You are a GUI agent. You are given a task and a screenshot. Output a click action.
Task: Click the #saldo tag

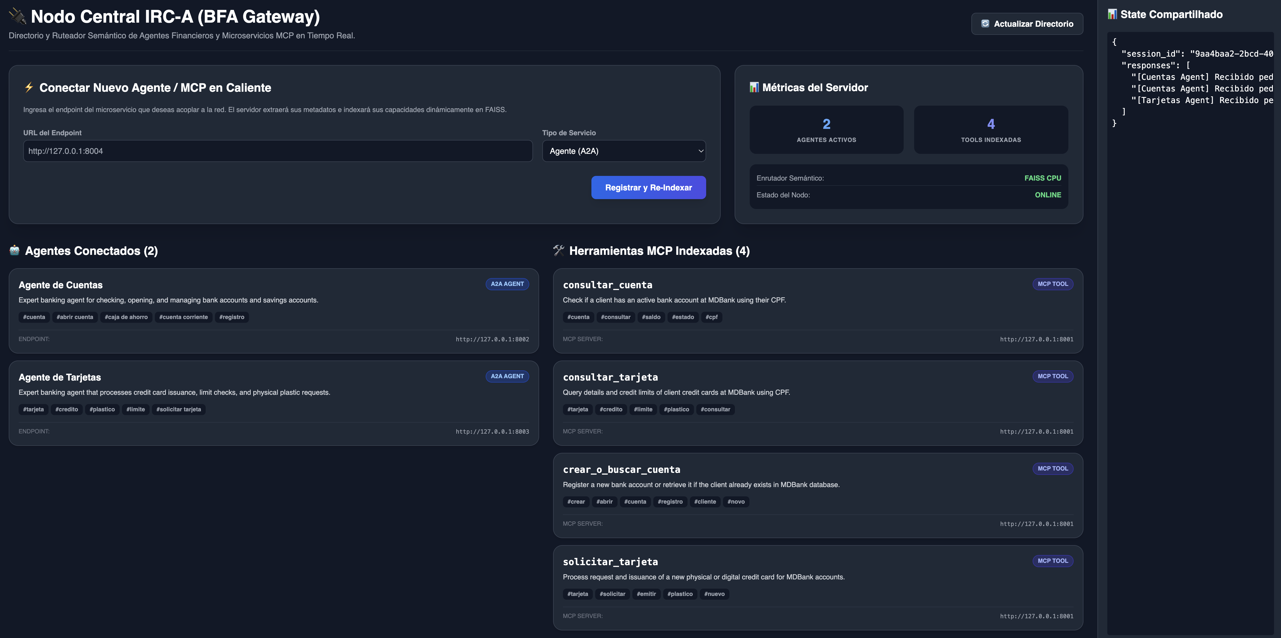(651, 317)
